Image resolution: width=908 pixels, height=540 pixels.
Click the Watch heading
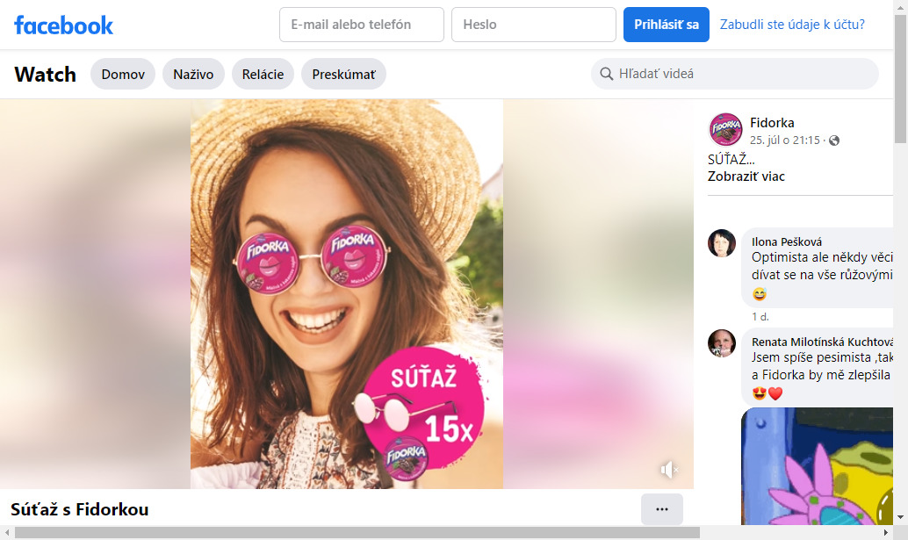tap(45, 74)
